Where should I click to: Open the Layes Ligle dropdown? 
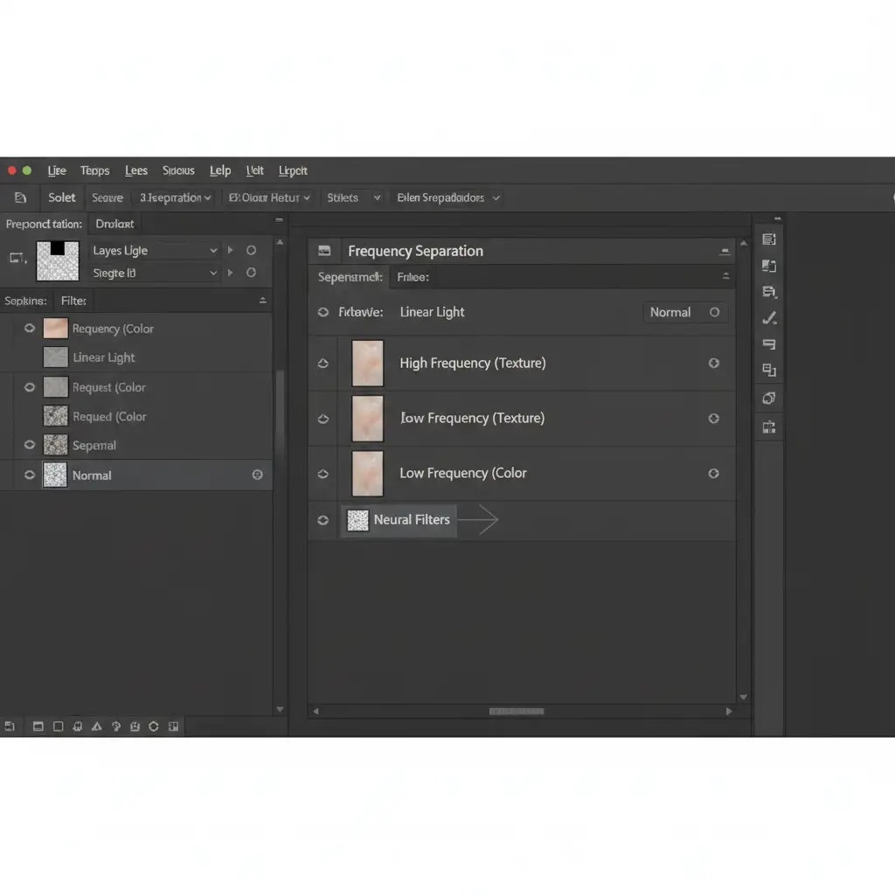[x=154, y=251]
